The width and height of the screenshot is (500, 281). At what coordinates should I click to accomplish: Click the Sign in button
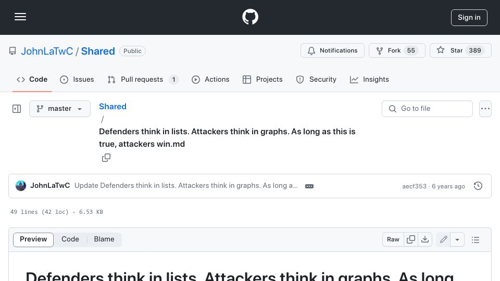point(469,18)
